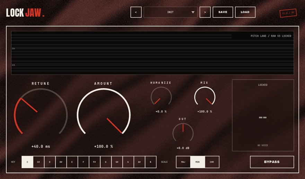The height and width of the screenshot is (179, 305).
Task: Choose the MIN scale
Action: 198,162
